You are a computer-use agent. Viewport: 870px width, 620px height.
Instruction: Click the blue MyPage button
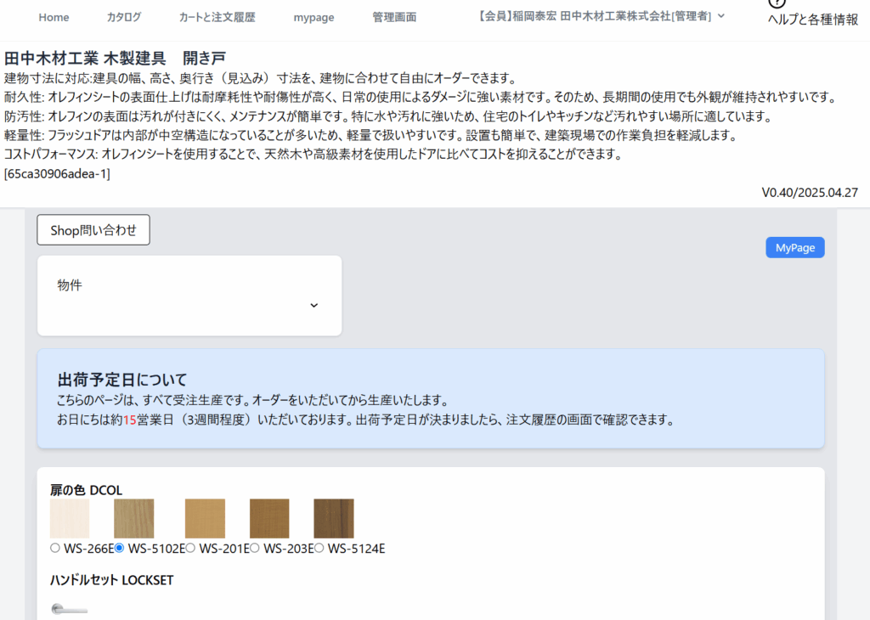(x=795, y=247)
